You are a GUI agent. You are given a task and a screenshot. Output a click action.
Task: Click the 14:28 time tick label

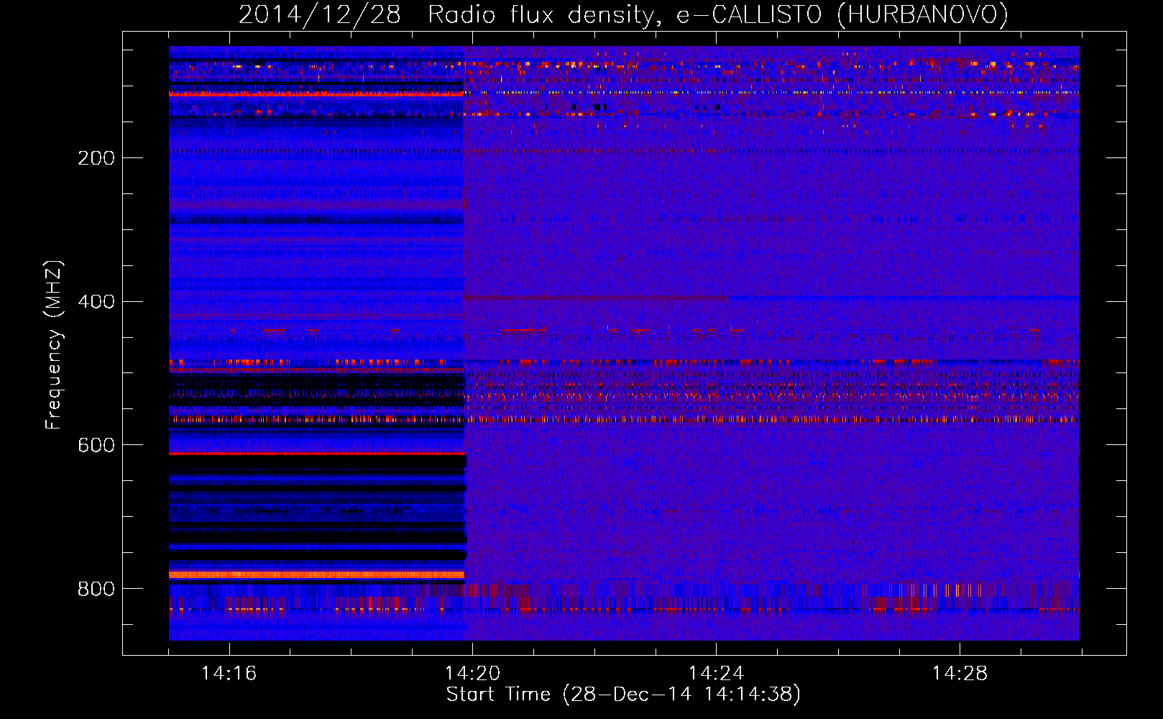(960, 674)
